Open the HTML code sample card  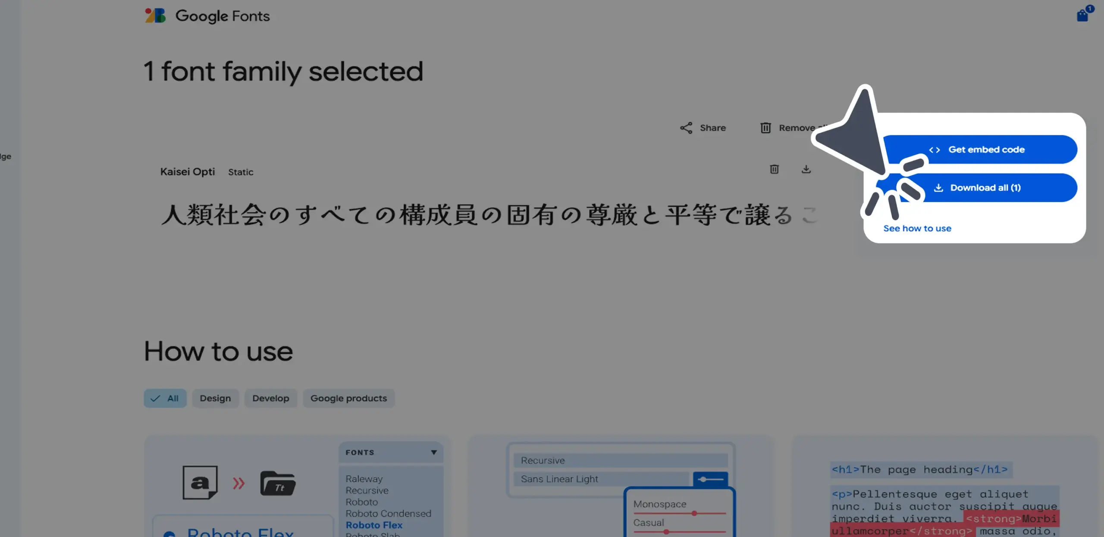pos(944,487)
